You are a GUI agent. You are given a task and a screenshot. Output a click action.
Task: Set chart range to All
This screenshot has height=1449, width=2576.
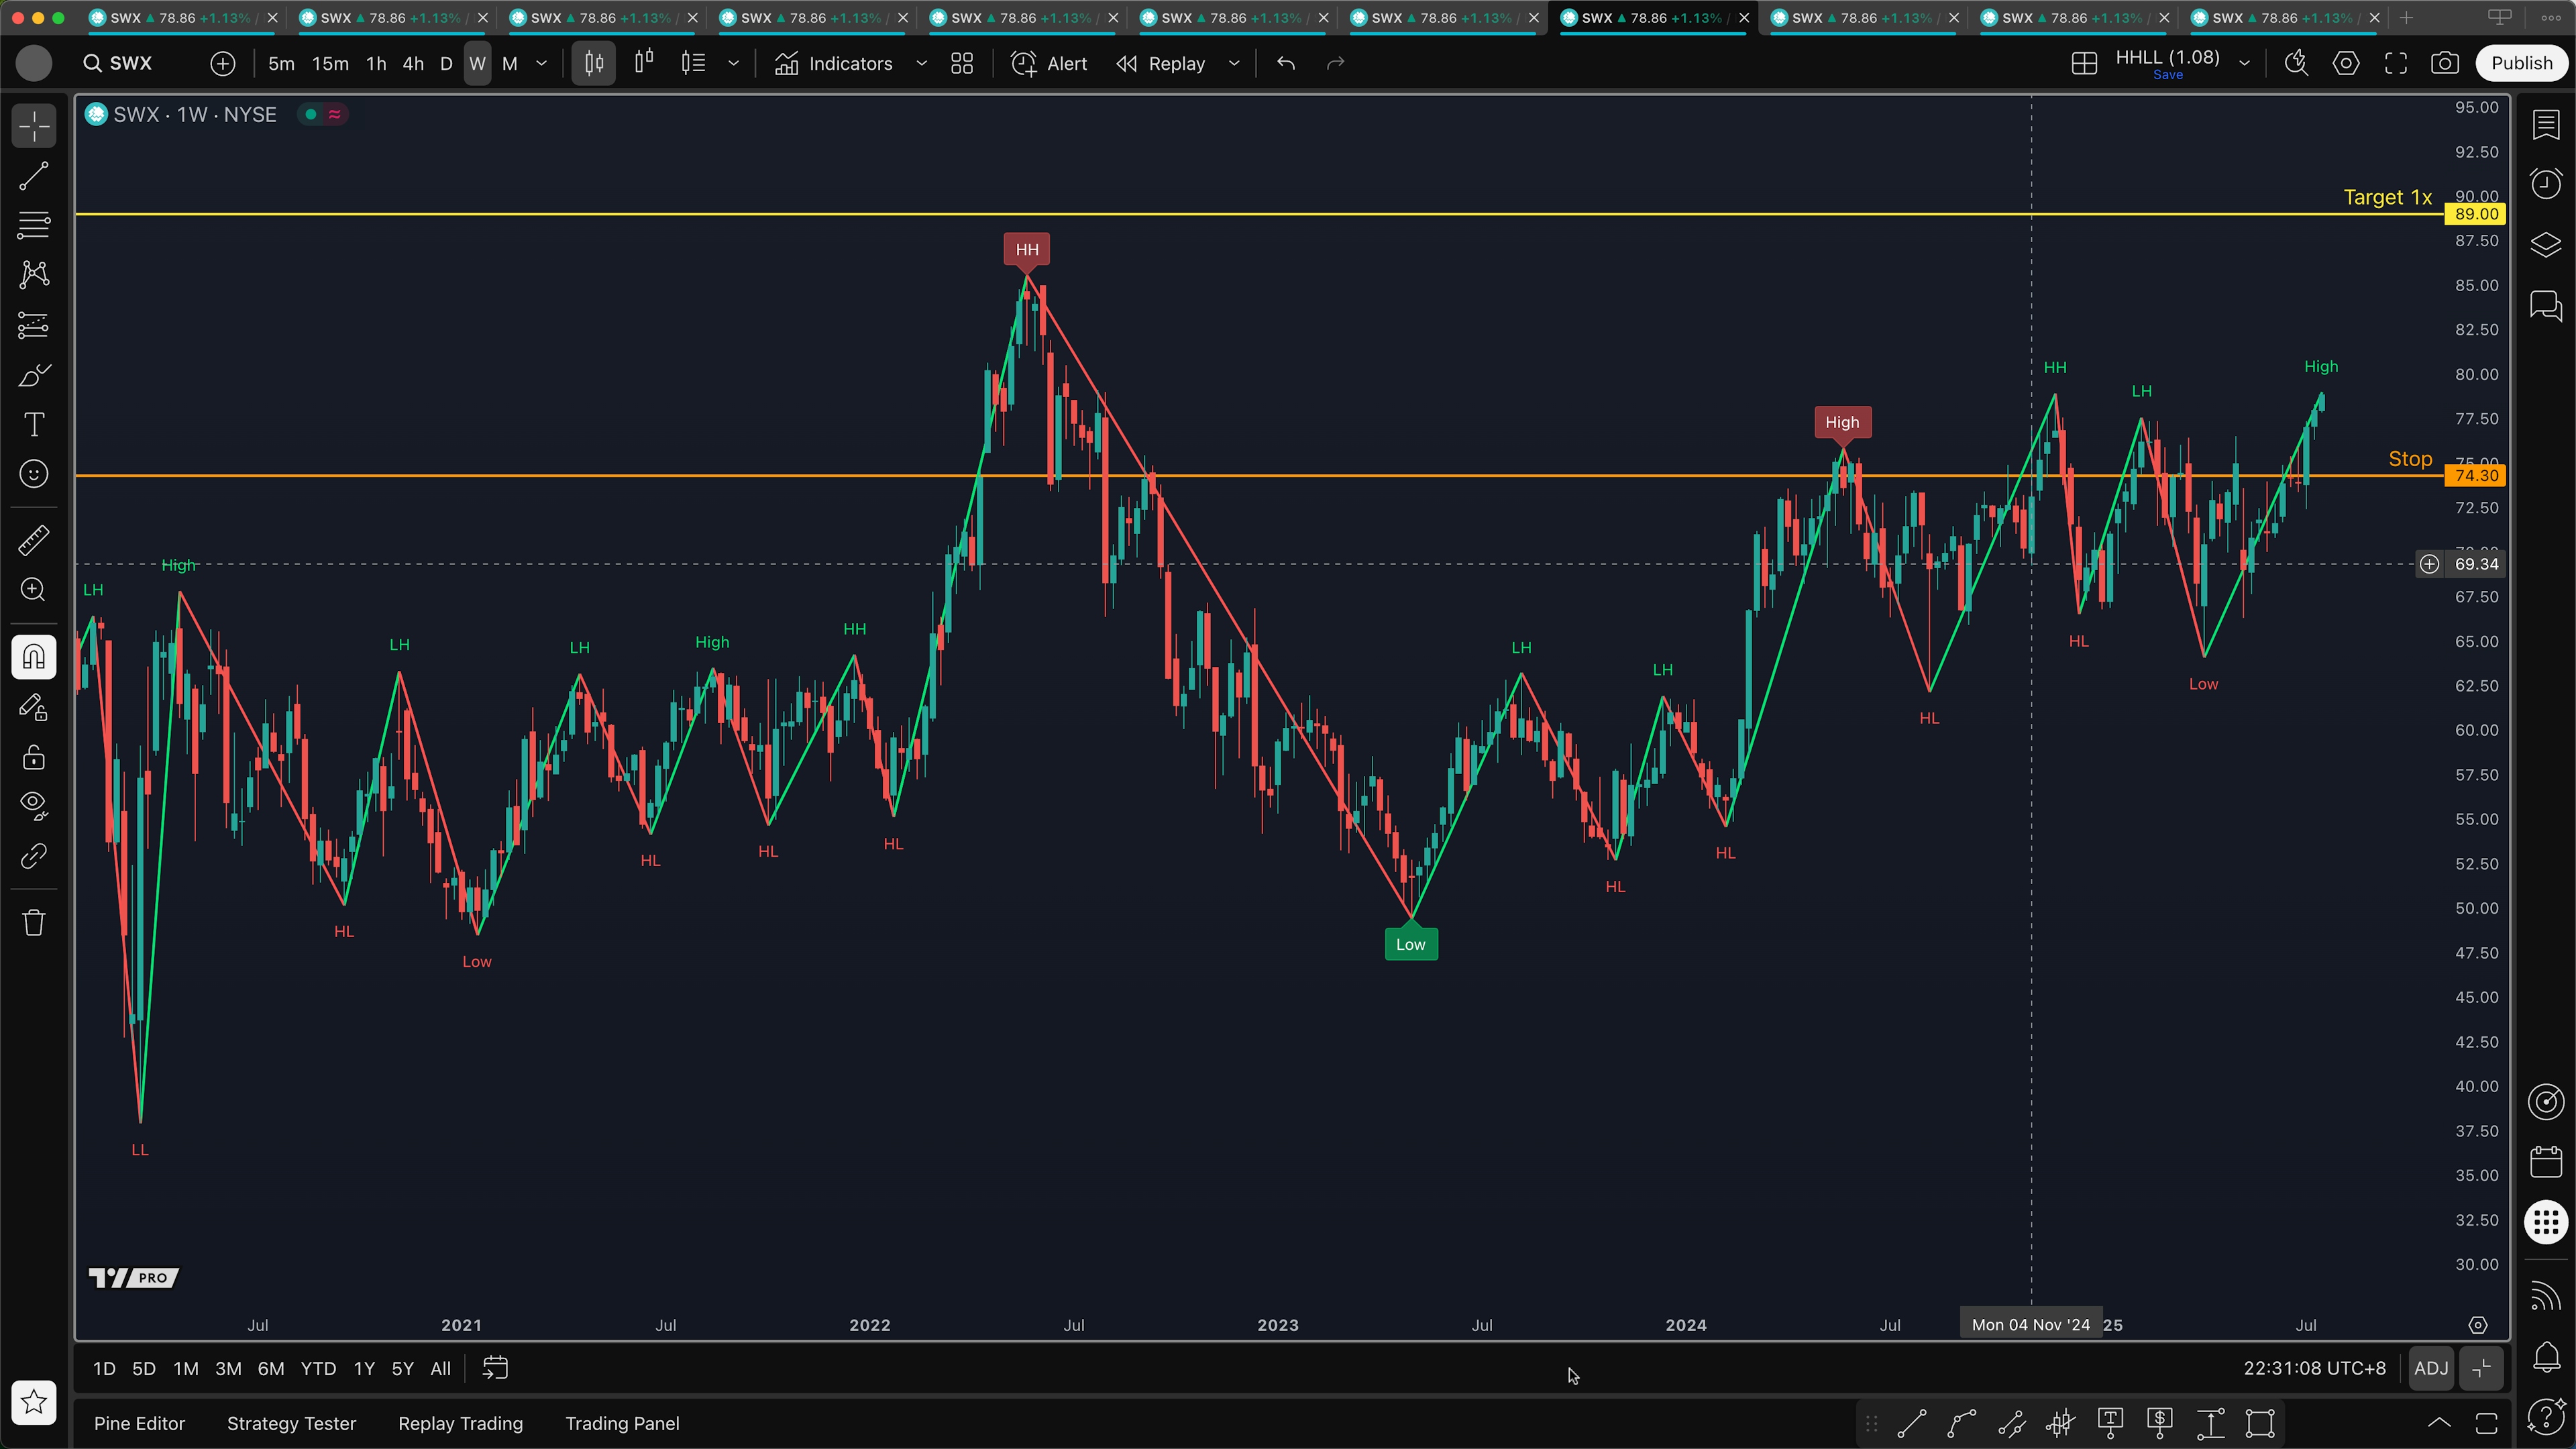(440, 1369)
